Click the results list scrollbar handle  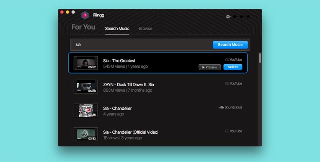[260, 58]
